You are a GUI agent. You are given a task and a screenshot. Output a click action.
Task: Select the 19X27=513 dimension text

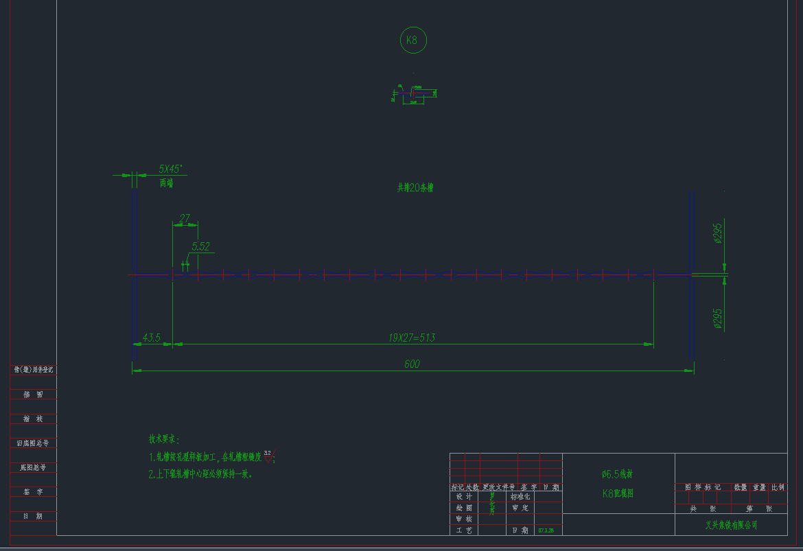pyautogui.click(x=412, y=338)
